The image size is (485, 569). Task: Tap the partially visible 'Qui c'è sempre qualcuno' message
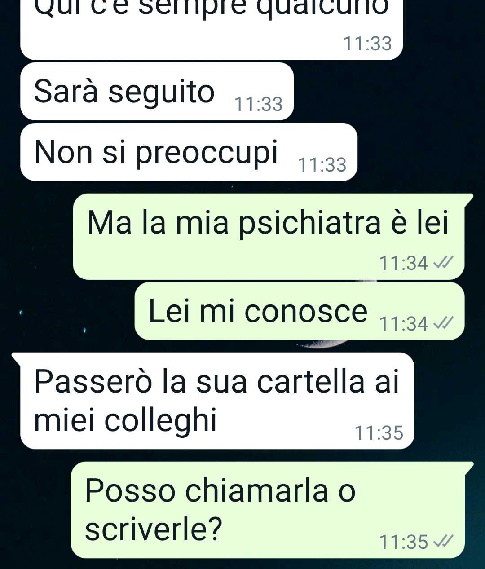point(212,30)
